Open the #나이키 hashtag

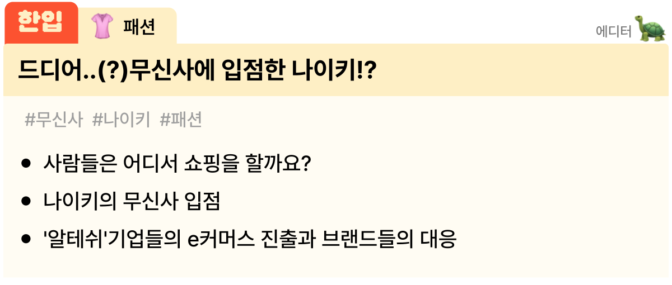click(121, 120)
